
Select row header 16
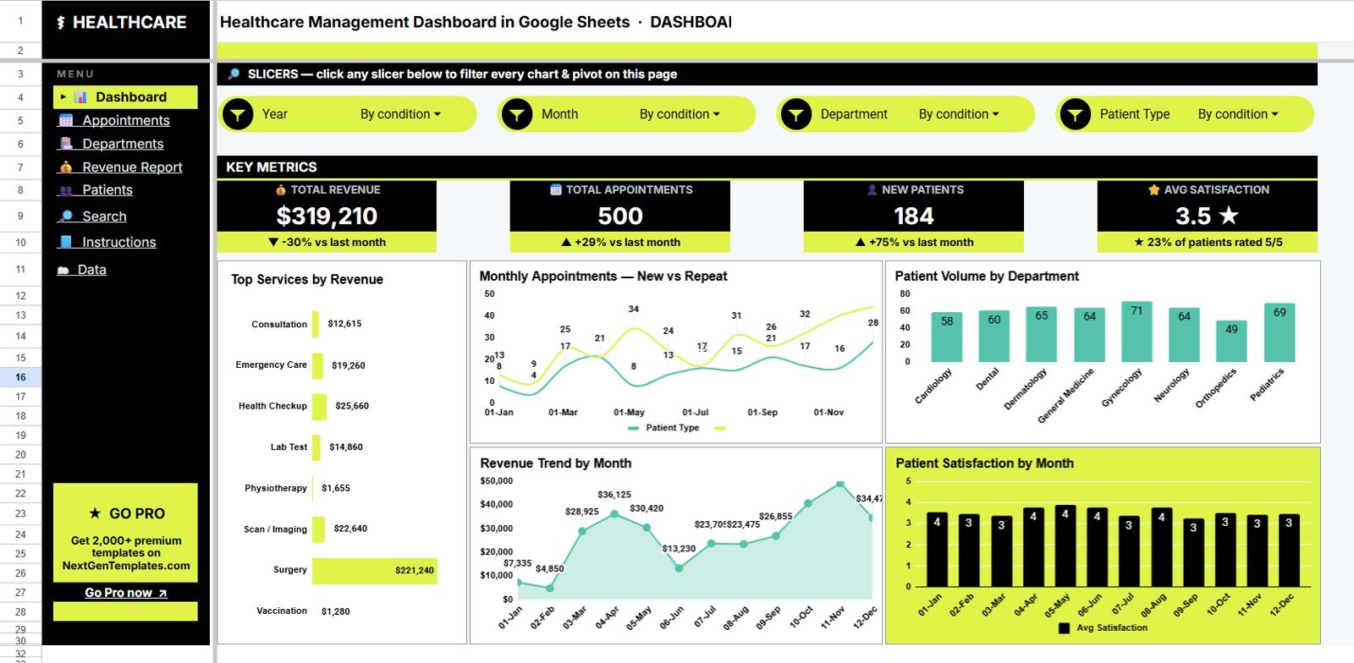(20, 377)
